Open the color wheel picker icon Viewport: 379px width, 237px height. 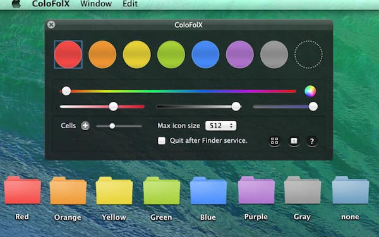310,91
